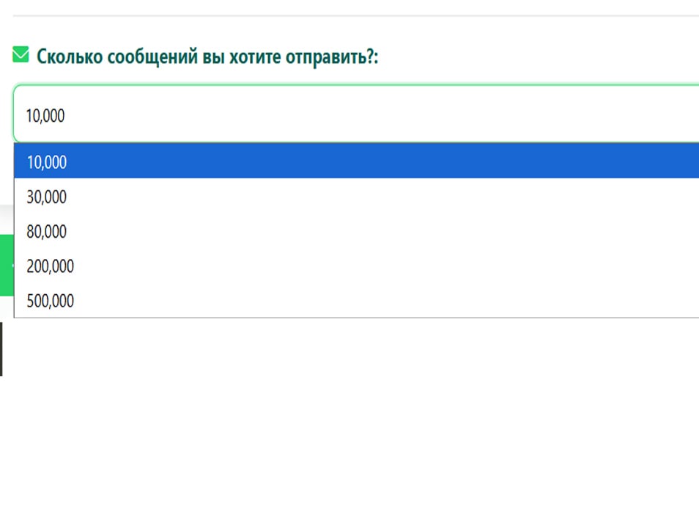Set message quantity to 80,000
This screenshot has width=699, height=512.
point(357,231)
